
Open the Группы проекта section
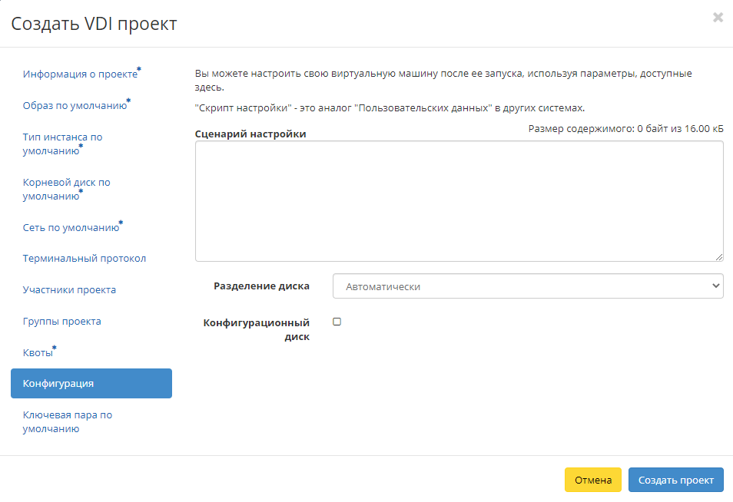coord(64,321)
